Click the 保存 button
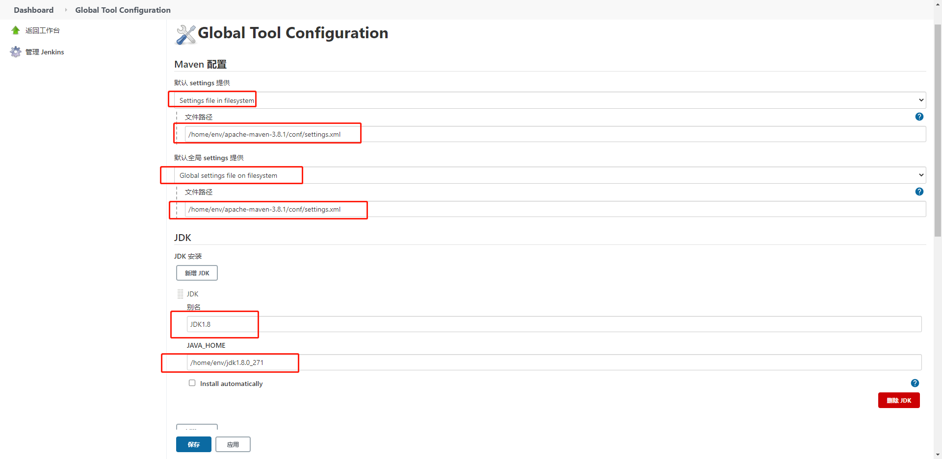The height and width of the screenshot is (459, 942). click(193, 444)
